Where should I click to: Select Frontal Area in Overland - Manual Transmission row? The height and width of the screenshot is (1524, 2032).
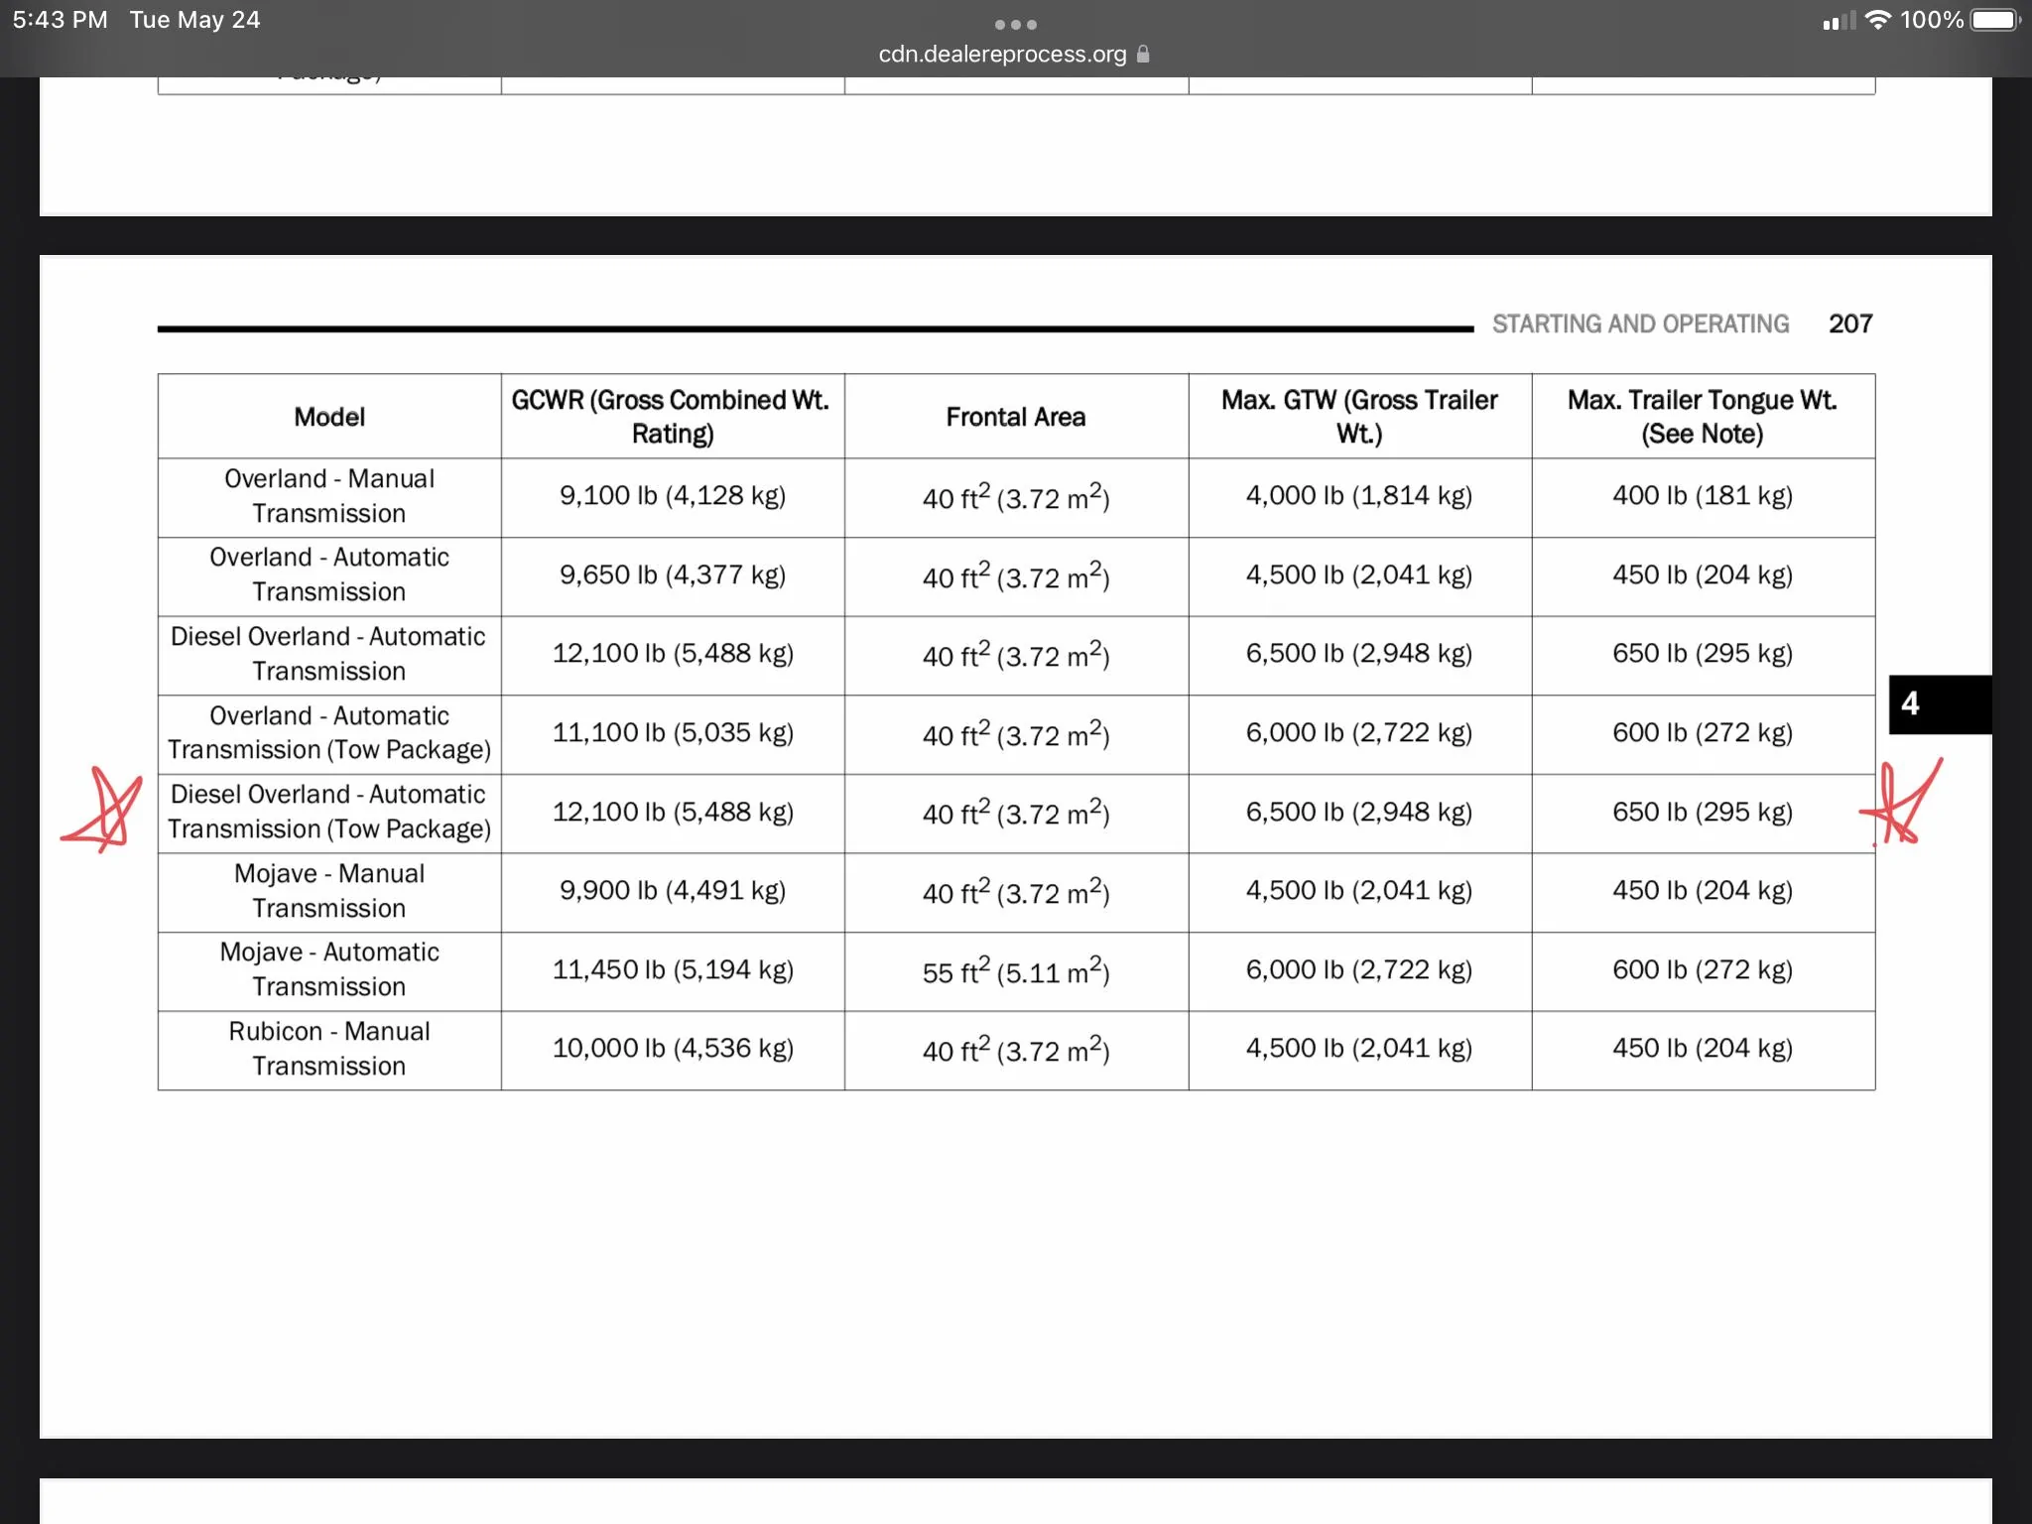point(1016,496)
